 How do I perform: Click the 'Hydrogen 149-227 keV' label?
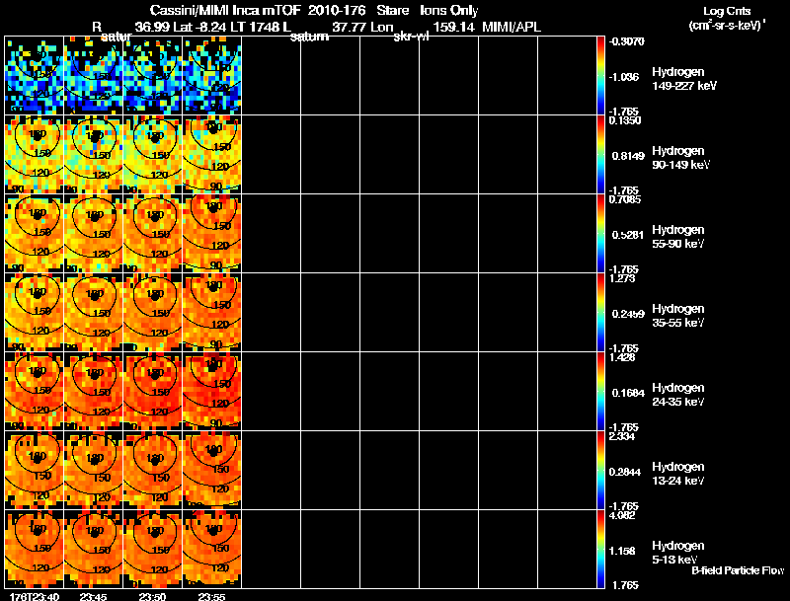pyautogui.click(x=684, y=79)
